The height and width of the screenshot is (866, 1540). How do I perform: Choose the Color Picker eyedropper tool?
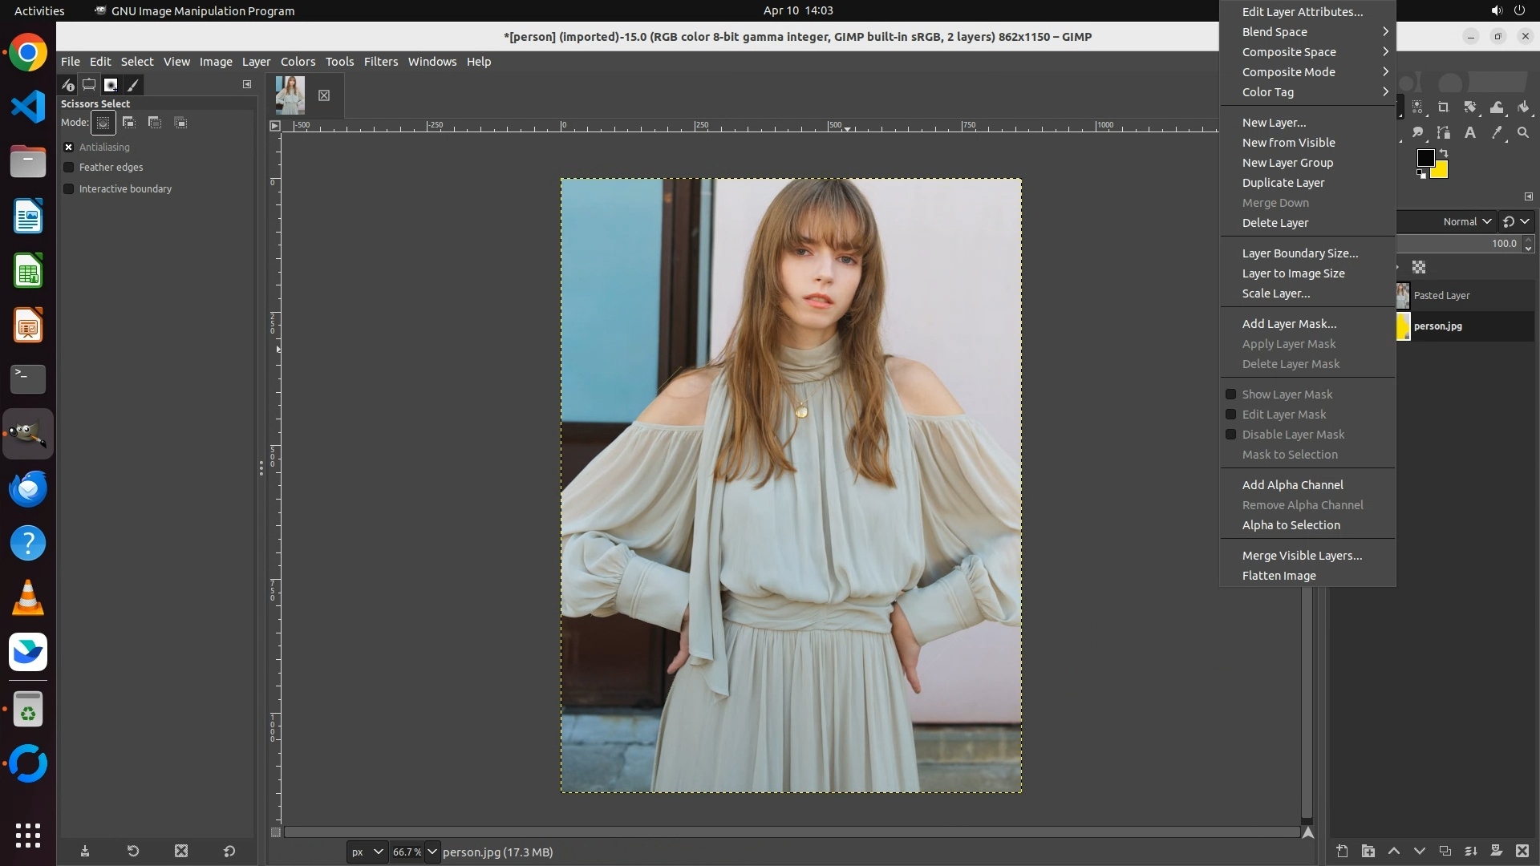pyautogui.click(x=1497, y=133)
